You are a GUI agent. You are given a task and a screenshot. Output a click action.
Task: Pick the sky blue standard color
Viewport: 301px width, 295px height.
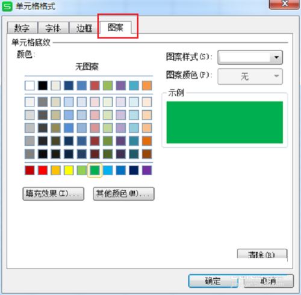[108, 170]
